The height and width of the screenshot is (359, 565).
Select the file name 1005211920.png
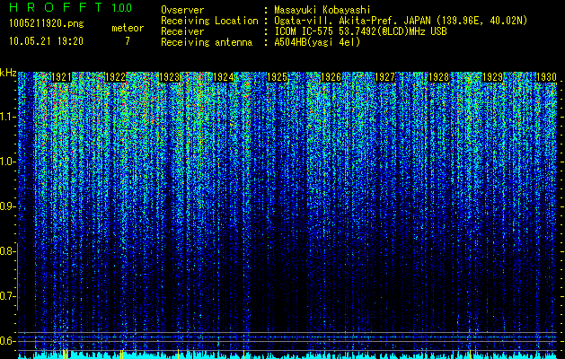coord(47,23)
